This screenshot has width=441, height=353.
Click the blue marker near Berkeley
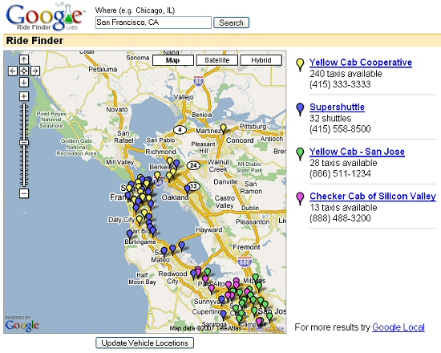click(x=176, y=164)
